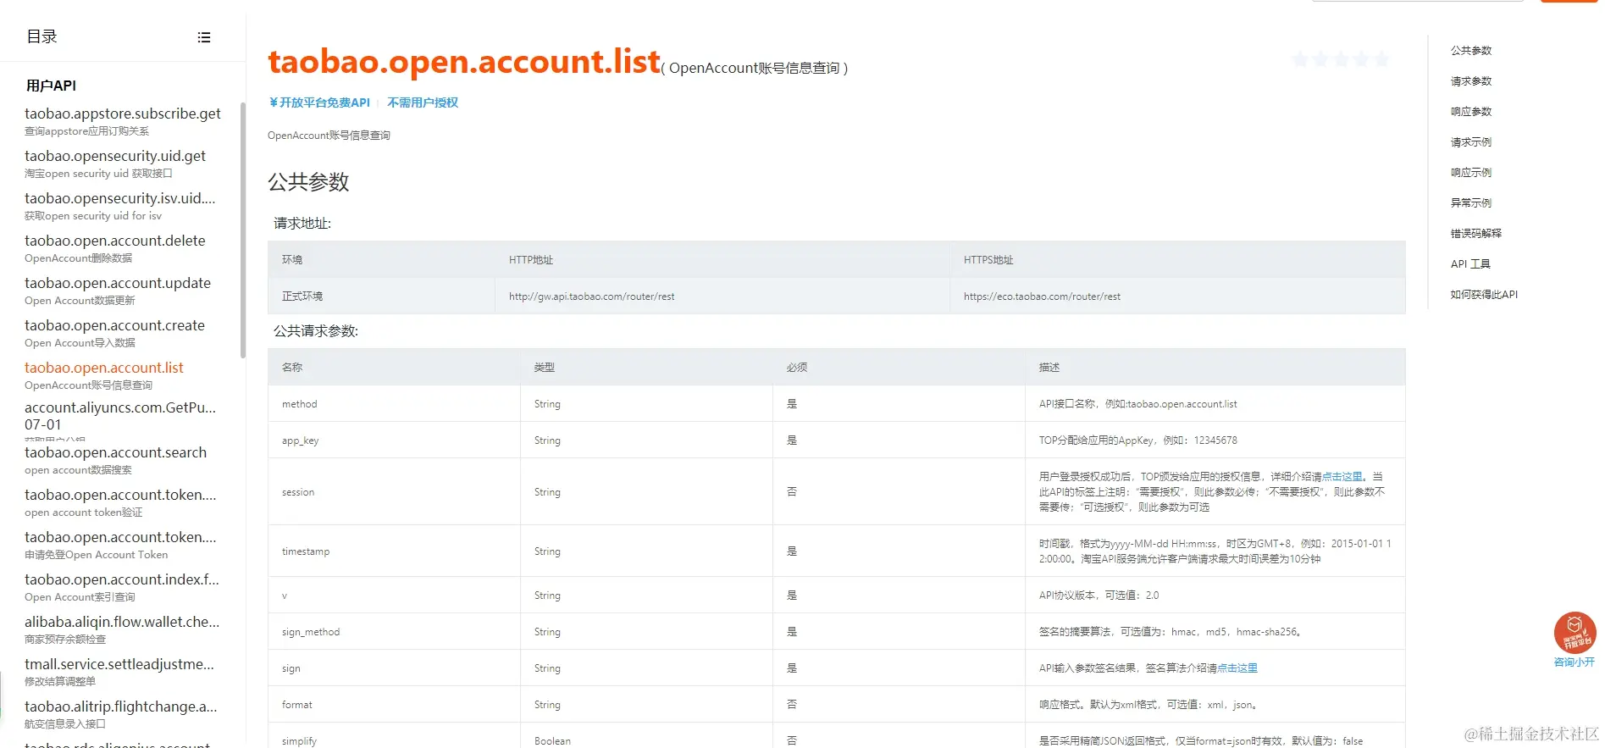Click the HTTPS address https://eco.taobao.com/router/rest
The image size is (1605, 748).
click(1042, 296)
